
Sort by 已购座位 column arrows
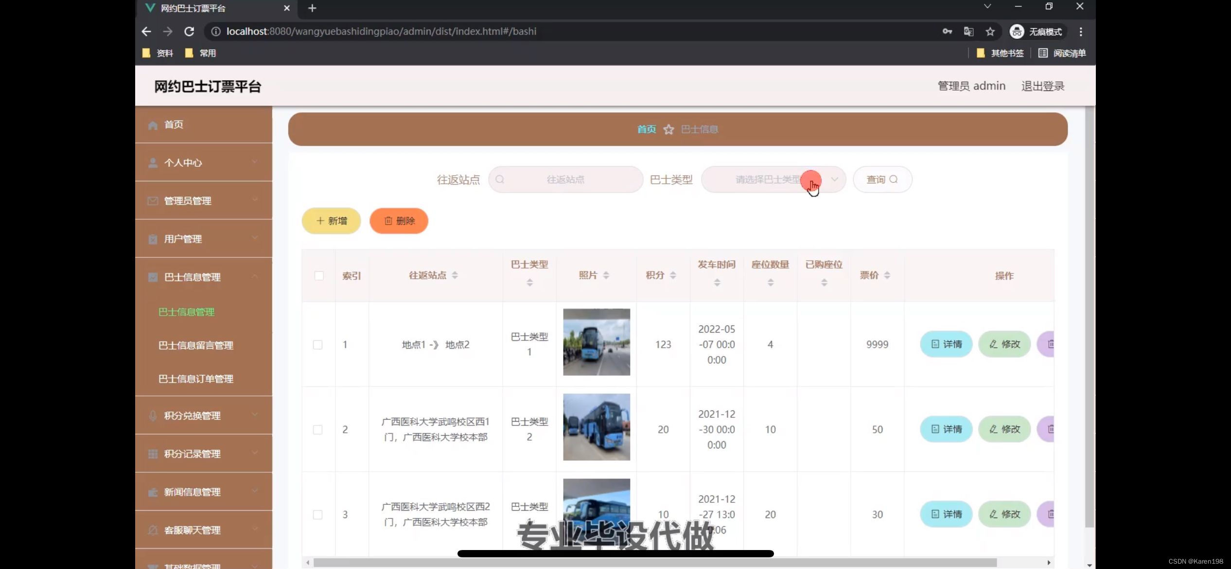point(824,283)
